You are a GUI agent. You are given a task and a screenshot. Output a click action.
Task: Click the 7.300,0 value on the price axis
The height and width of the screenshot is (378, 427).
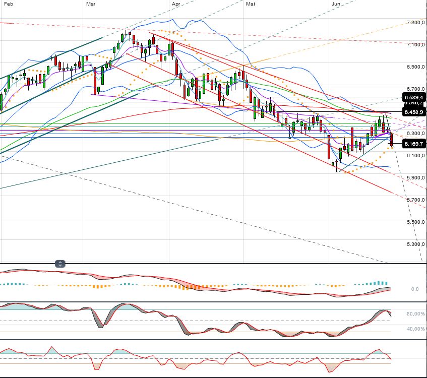click(415, 22)
